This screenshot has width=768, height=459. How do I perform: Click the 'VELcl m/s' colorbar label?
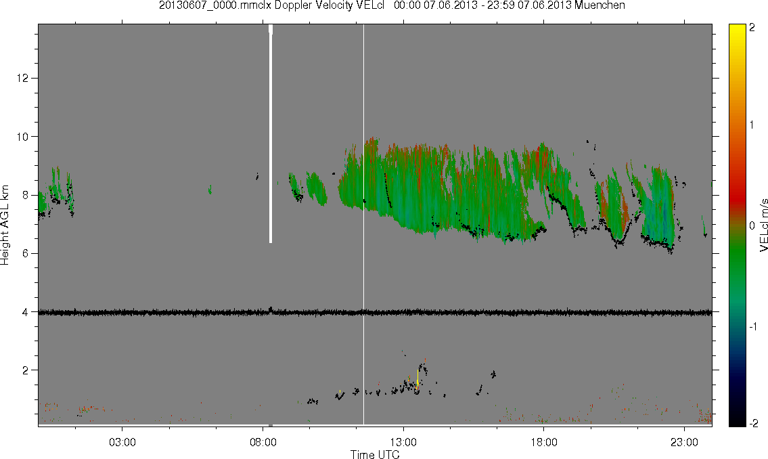pos(763,225)
